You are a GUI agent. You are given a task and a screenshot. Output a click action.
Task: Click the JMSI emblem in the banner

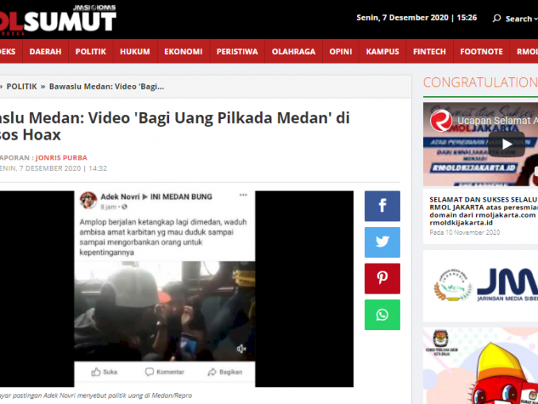452,285
